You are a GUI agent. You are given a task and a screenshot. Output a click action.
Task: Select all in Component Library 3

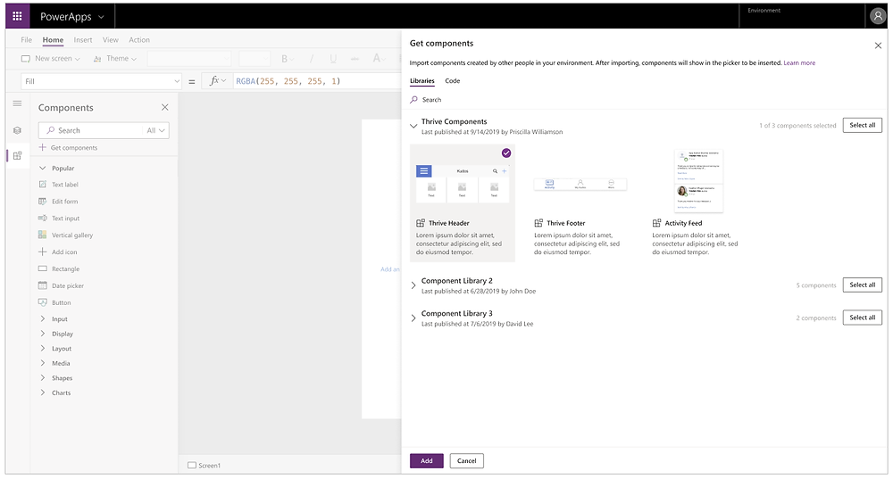[x=863, y=318]
